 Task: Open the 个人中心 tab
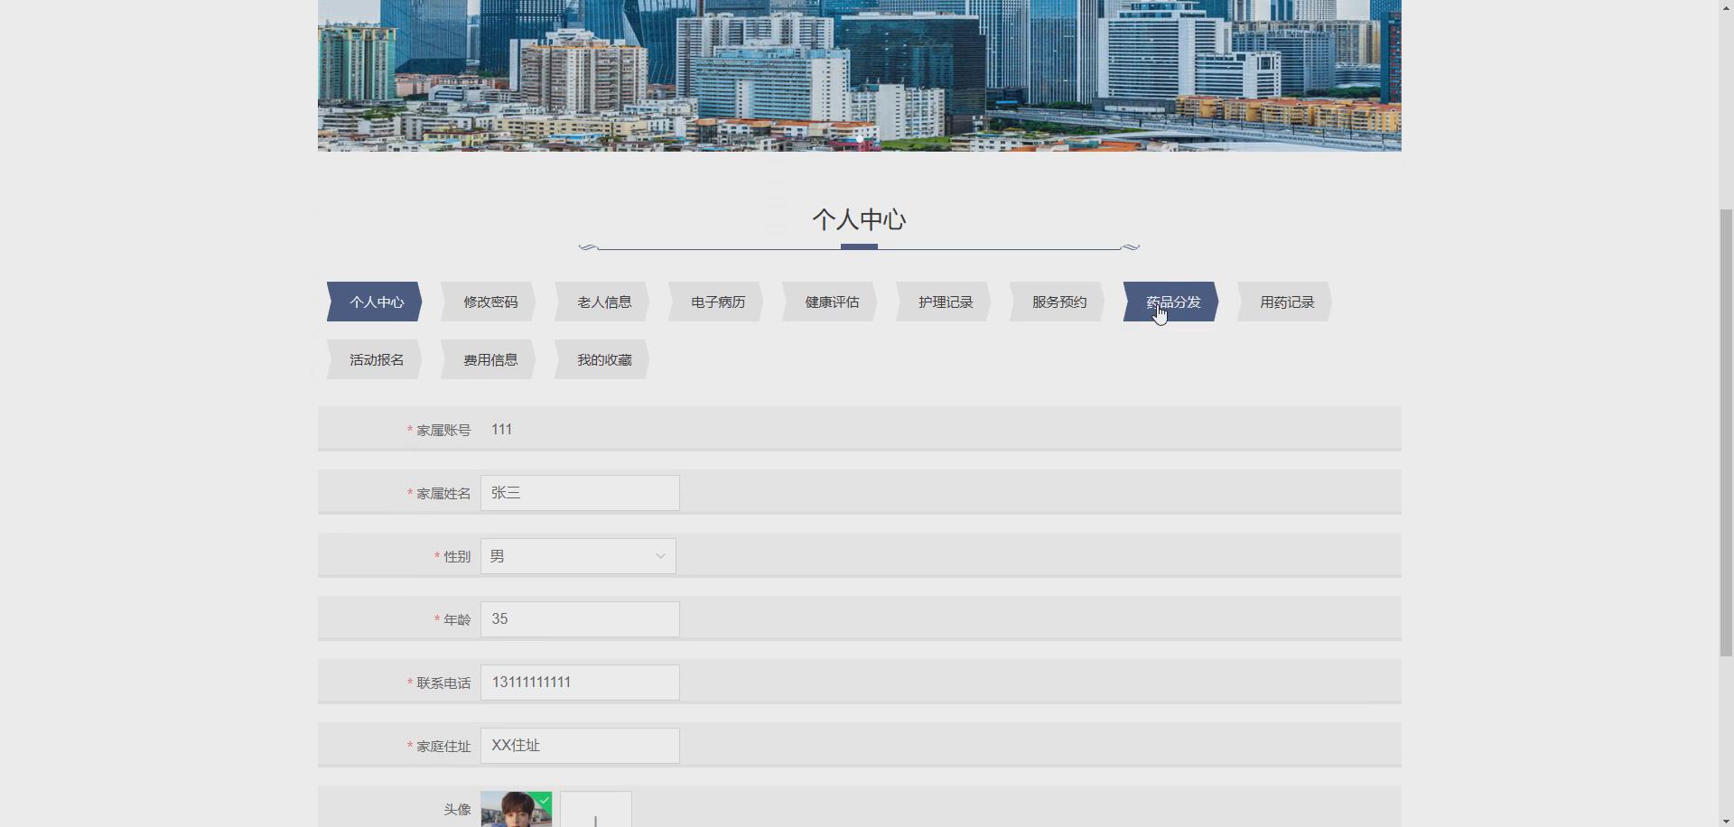[x=375, y=302]
